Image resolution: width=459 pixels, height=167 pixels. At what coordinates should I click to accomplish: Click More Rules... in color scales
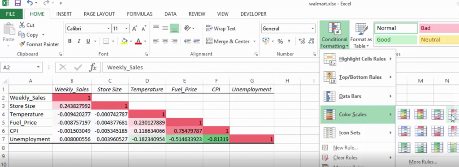(x=423, y=162)
